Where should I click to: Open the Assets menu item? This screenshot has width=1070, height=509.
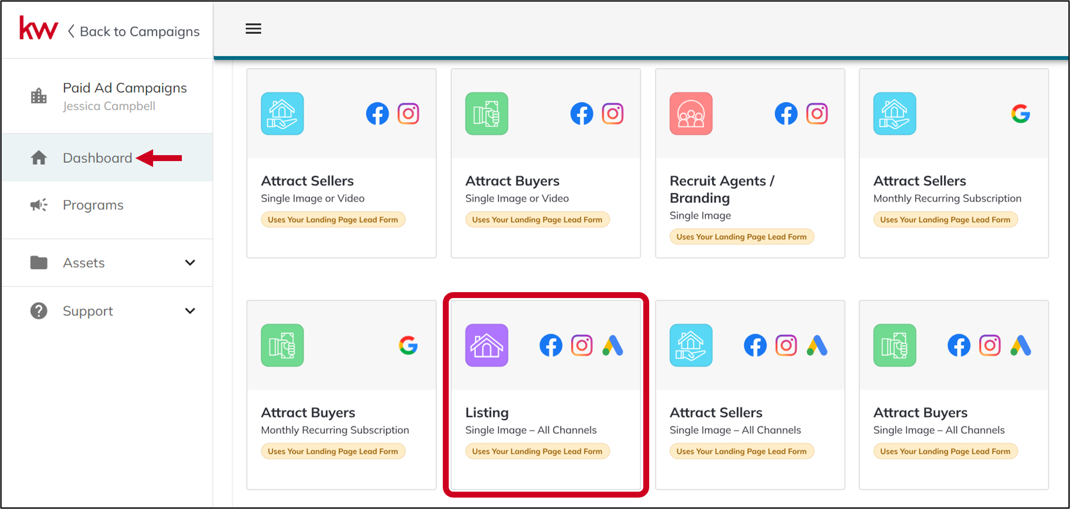(x=107, y=263)
